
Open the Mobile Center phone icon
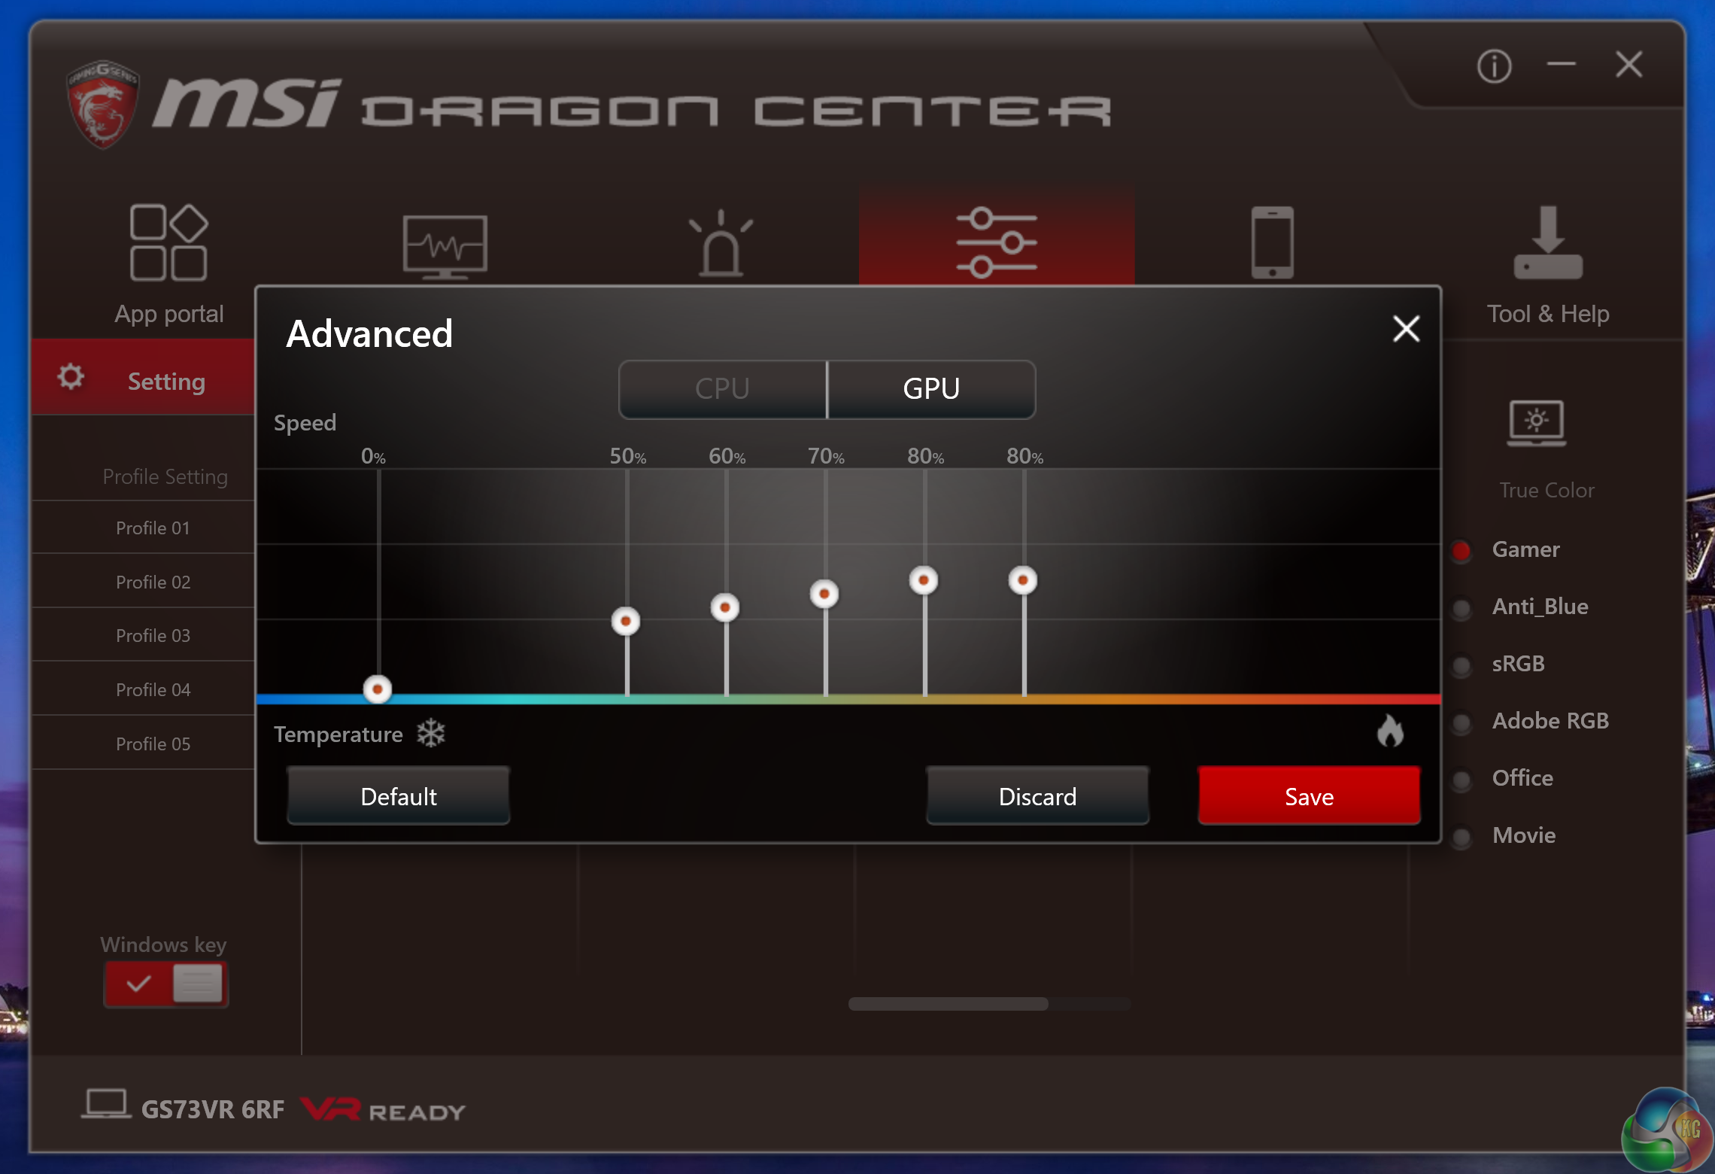click(x=1272, y=242)
